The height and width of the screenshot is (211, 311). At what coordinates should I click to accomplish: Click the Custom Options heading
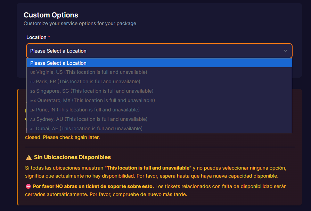point(51,15)
